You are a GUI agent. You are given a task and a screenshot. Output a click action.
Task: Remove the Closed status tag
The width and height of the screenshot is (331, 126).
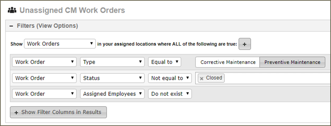(202, 79)
